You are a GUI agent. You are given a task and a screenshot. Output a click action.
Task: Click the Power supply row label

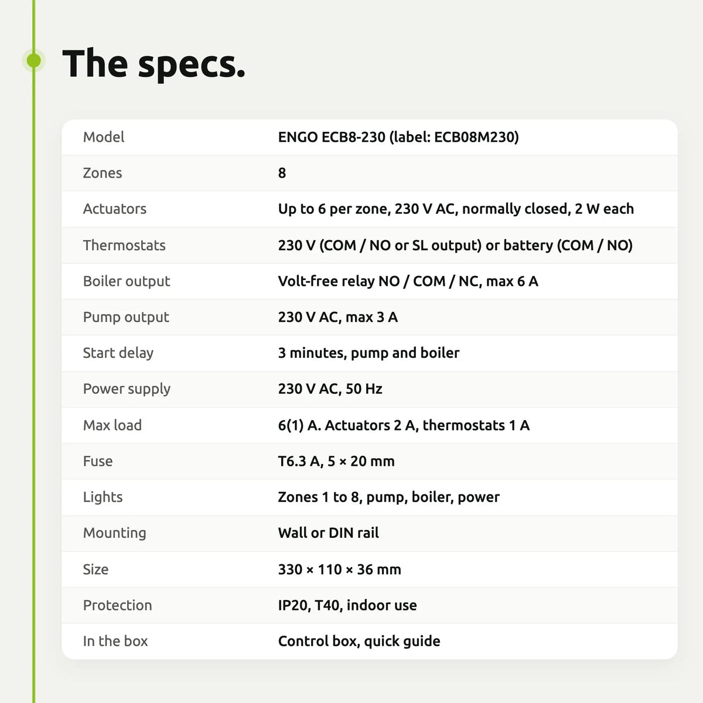[x=127, y=389]
